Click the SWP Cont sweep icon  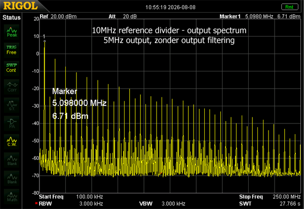coord(12,68)
